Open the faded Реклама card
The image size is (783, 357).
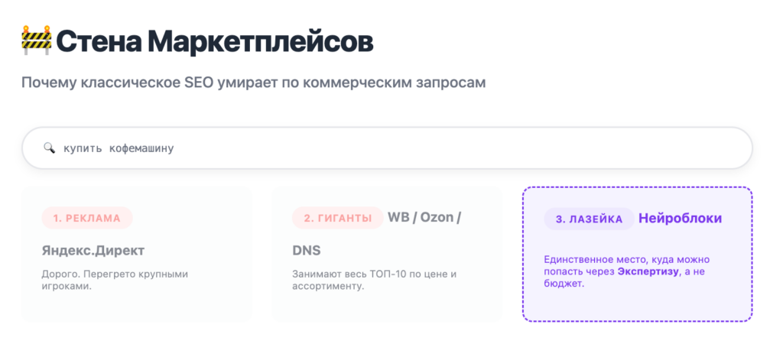point(137,254)
